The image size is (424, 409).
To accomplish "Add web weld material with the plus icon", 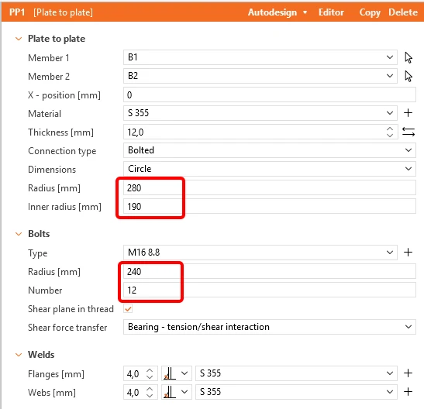I will (x=408, y=392).
